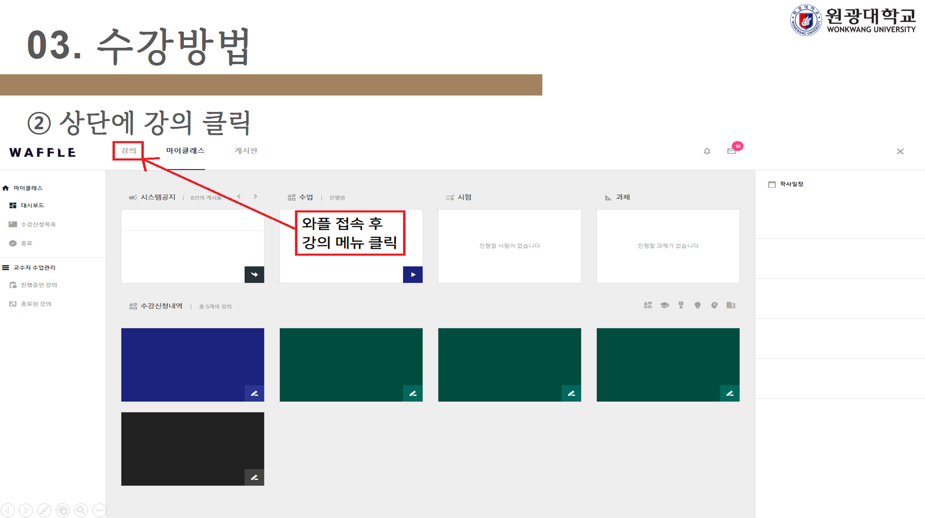Image resolution: width=925 pixels, height=518 pixels.
Task: Filter courses by medal icon
Action: (681, 305)
